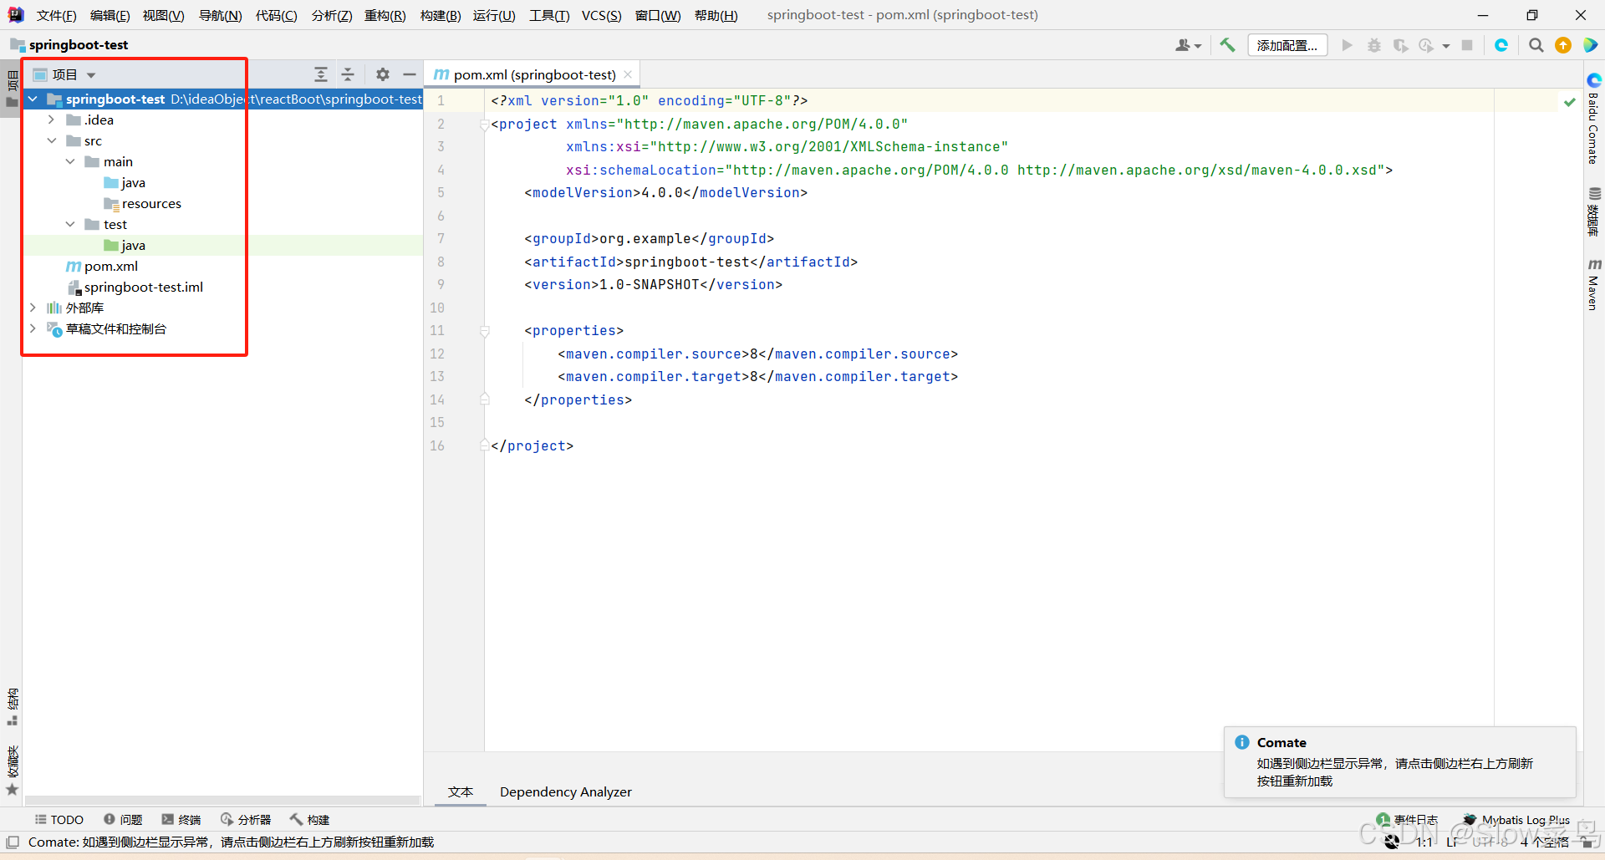Click the 添加配置... Add Configuration button
This screenshot has height=860, width=1605.
pos(1287,45)
